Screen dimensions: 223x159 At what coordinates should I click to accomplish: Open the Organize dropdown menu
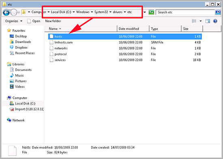[14, 21]
